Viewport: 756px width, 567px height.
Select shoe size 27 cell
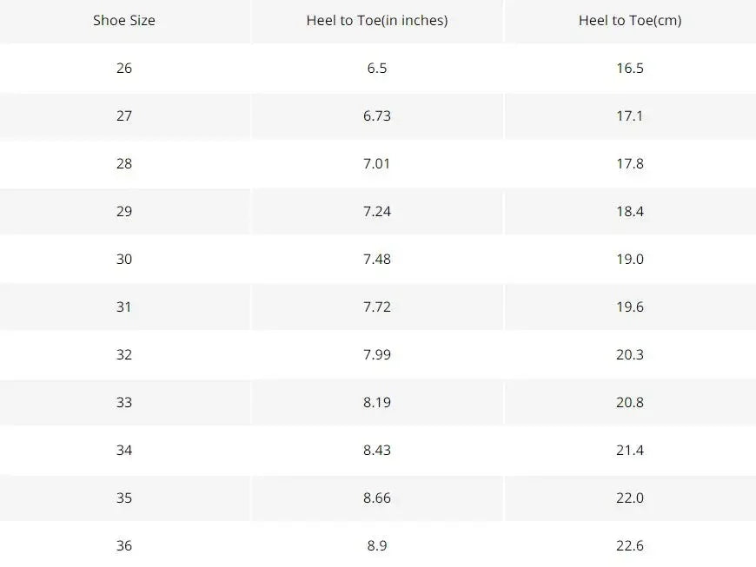(124, 115)
